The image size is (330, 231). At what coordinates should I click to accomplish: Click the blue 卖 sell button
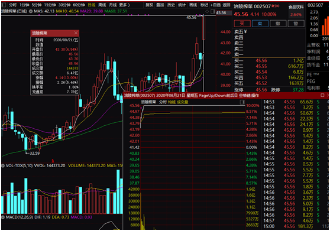click(260, 24)
